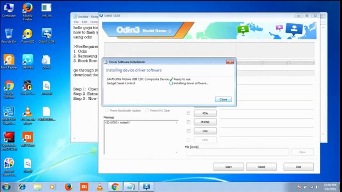Toggle the Phone EFS Clear checkbox

(x=147, y=111)
